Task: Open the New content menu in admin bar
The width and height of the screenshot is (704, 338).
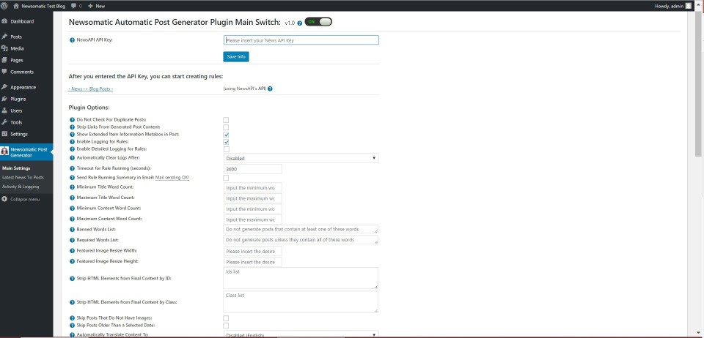Action: (95, 6)
